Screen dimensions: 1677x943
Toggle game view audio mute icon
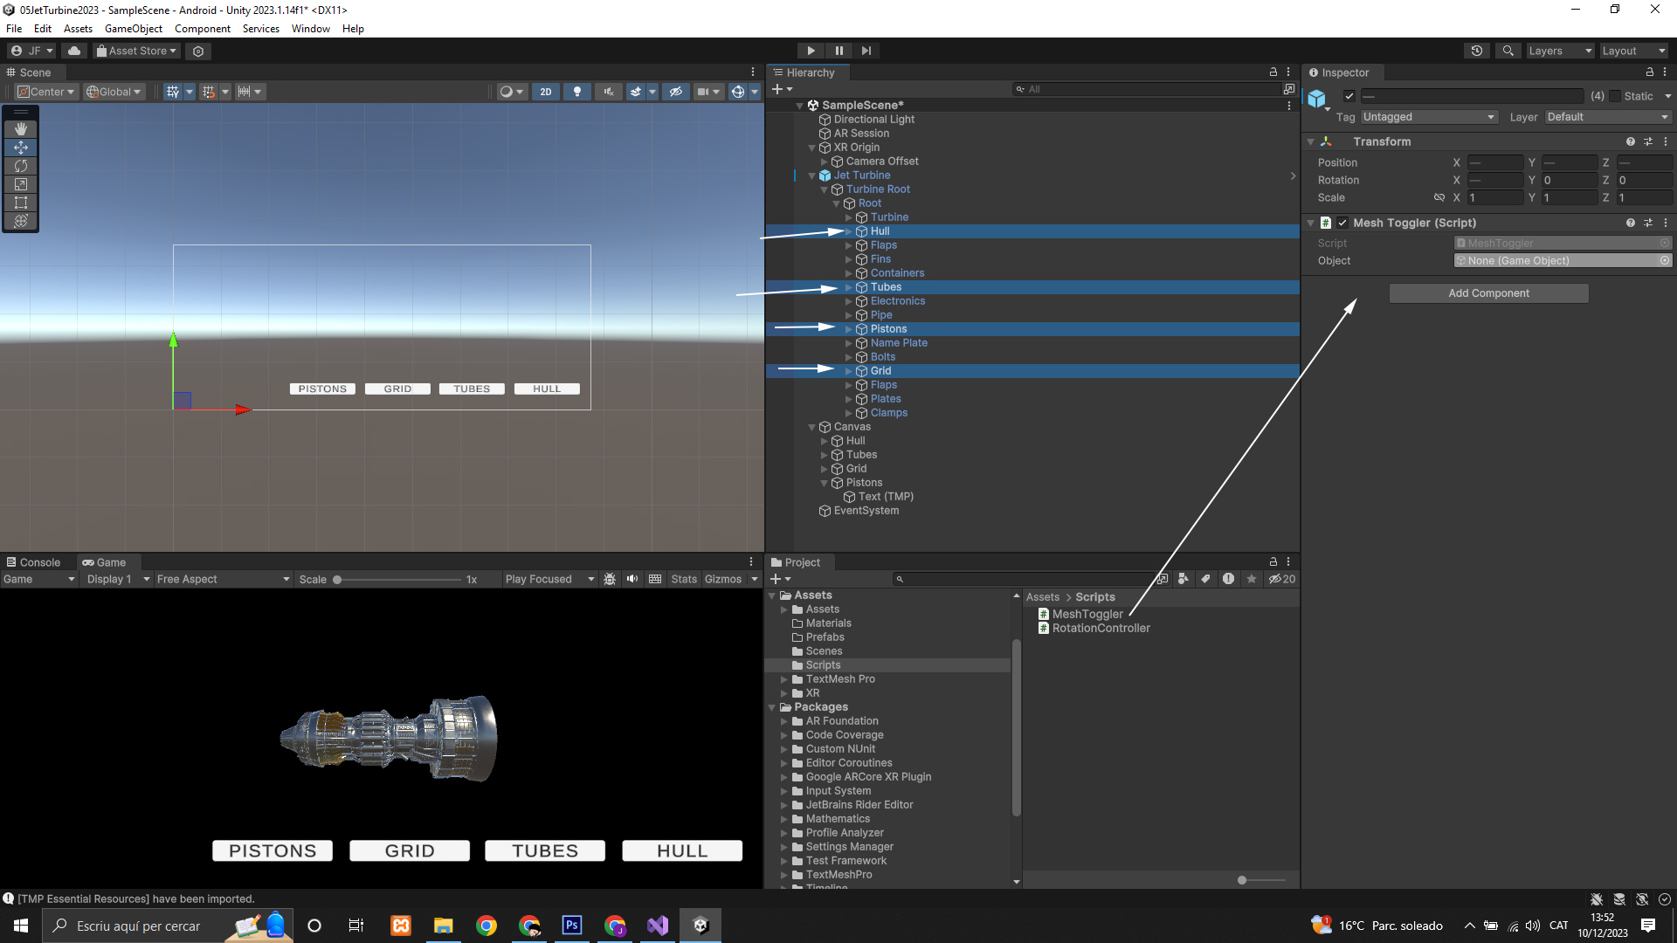tap(632, 579)
